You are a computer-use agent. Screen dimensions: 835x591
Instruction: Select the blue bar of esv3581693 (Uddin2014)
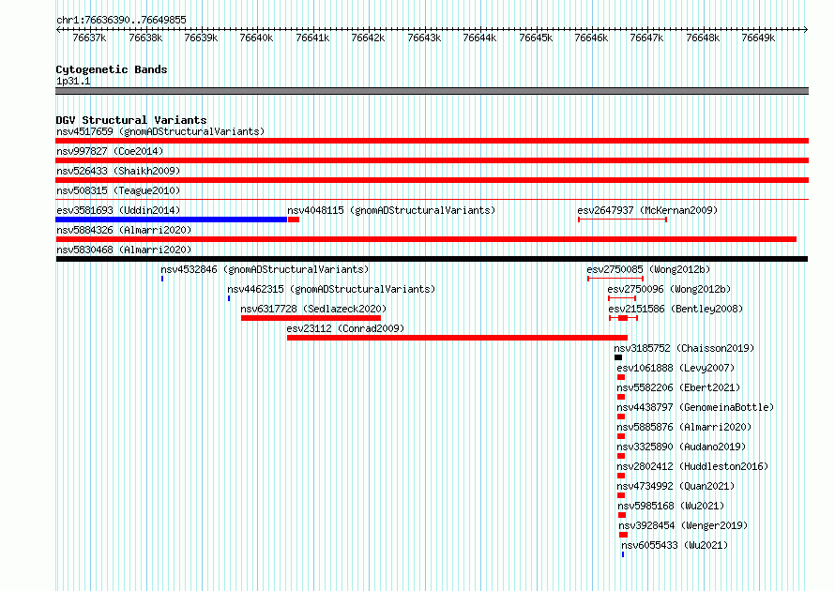point(171,220)
